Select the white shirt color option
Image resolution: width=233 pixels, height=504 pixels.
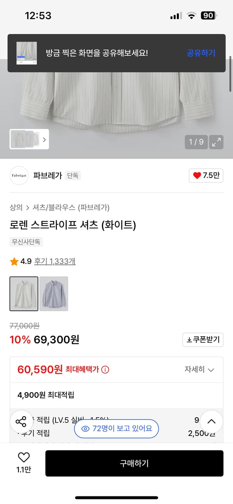[x=24, y=293]
